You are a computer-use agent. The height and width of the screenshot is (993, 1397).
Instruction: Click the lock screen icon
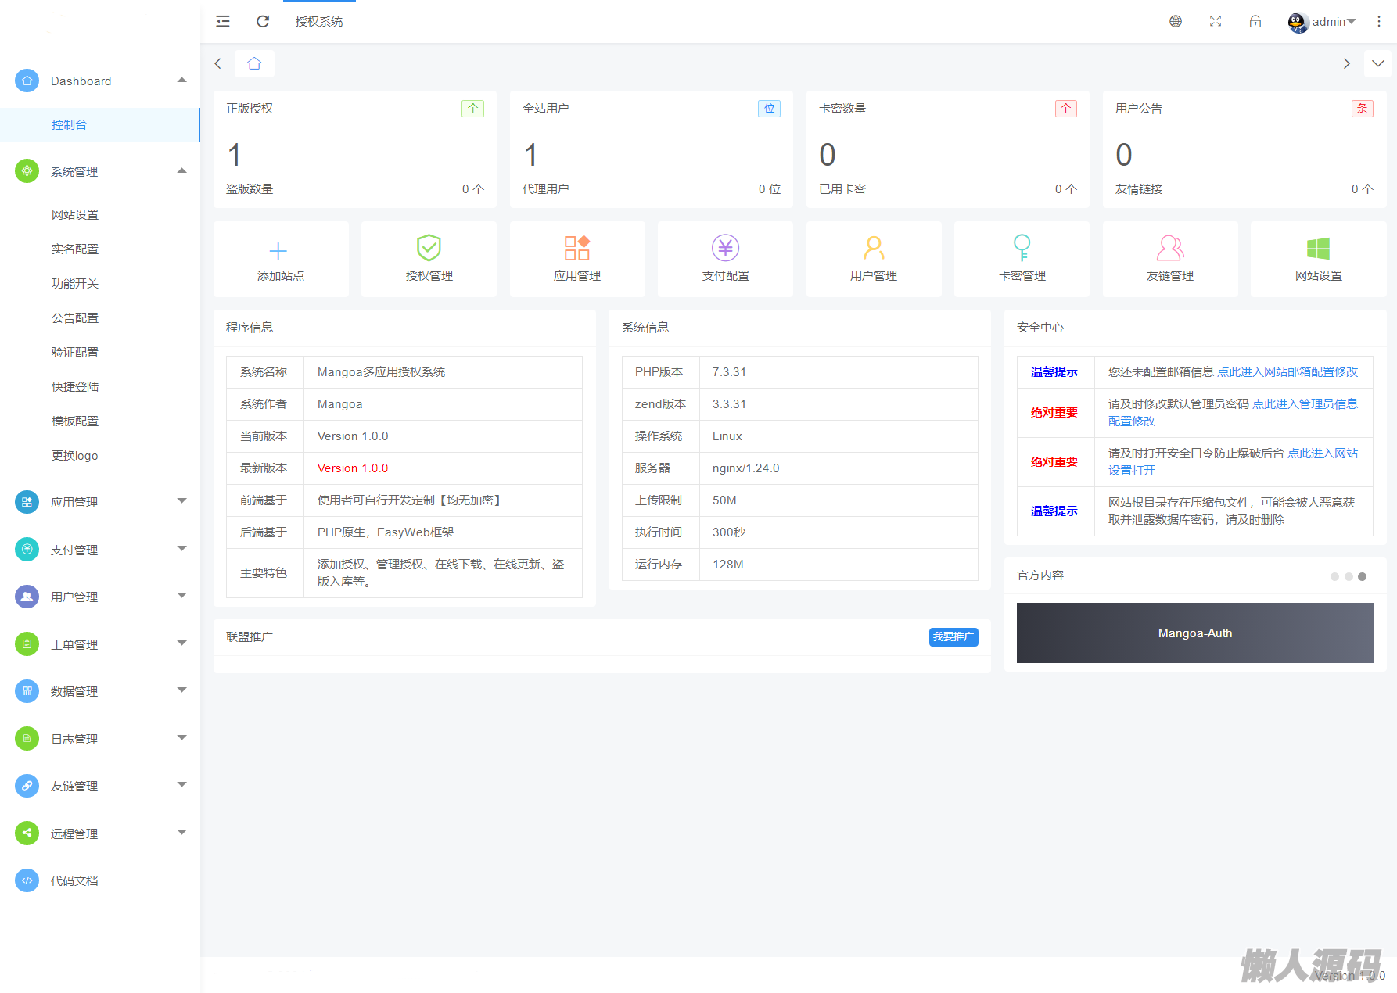[x=1255, y=22]
